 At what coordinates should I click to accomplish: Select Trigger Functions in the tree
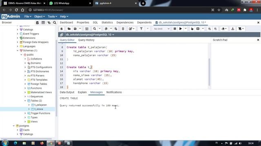[x=40, y=113]
